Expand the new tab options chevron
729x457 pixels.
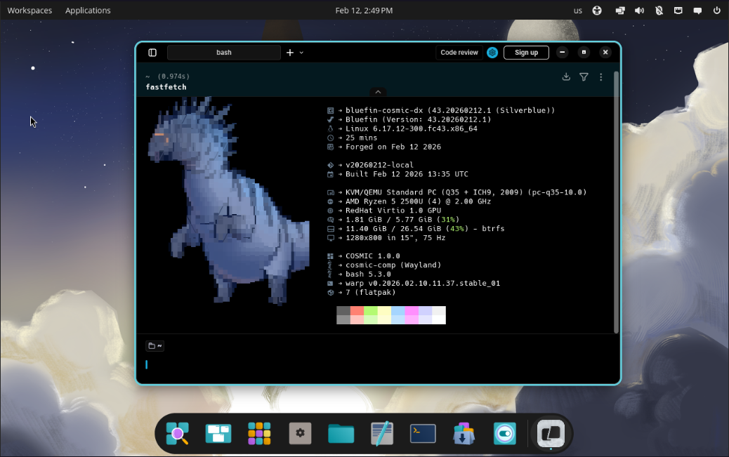301,53
